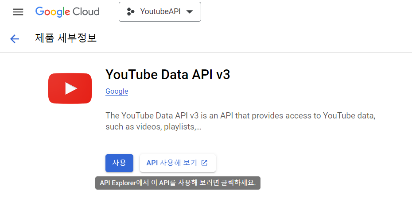The image size is (412, 202).
Task: Click the API 사용해 보기 button
Action: [178, 163]
